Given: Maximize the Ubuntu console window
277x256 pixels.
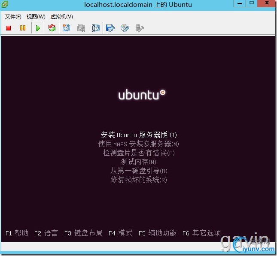Looking at the screenshot, I should coord(251,3).
